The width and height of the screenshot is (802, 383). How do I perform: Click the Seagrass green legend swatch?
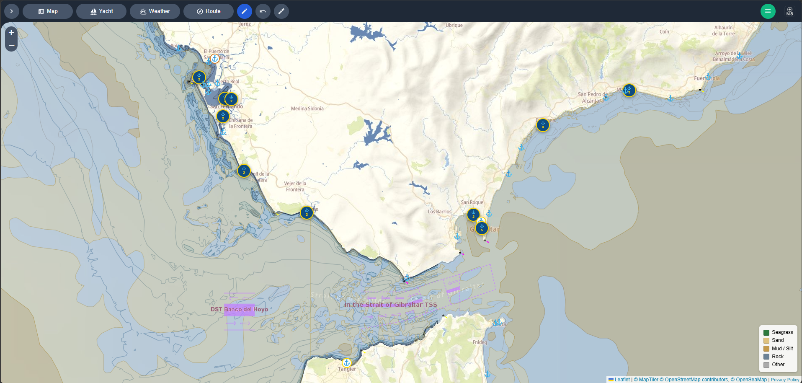[766, 333]
